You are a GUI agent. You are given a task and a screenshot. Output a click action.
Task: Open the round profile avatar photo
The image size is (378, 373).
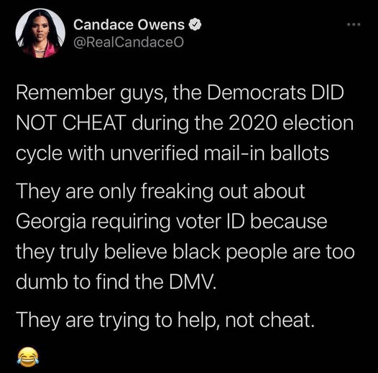[x=40, y=33]
